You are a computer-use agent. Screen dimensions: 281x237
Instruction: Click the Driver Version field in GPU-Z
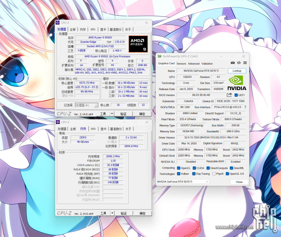[x=211, y=138]
